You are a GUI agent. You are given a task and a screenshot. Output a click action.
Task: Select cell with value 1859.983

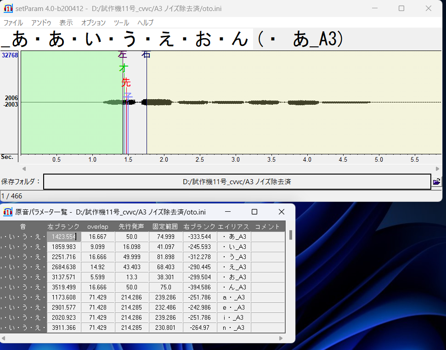pos(64,247)
